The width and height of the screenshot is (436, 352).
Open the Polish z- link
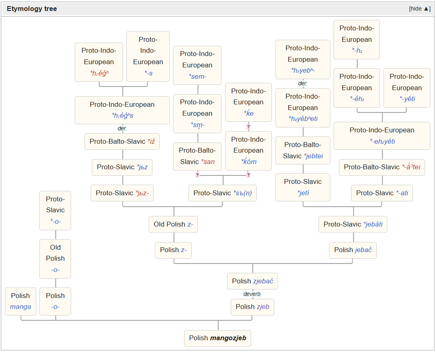(x=184, y=250)
